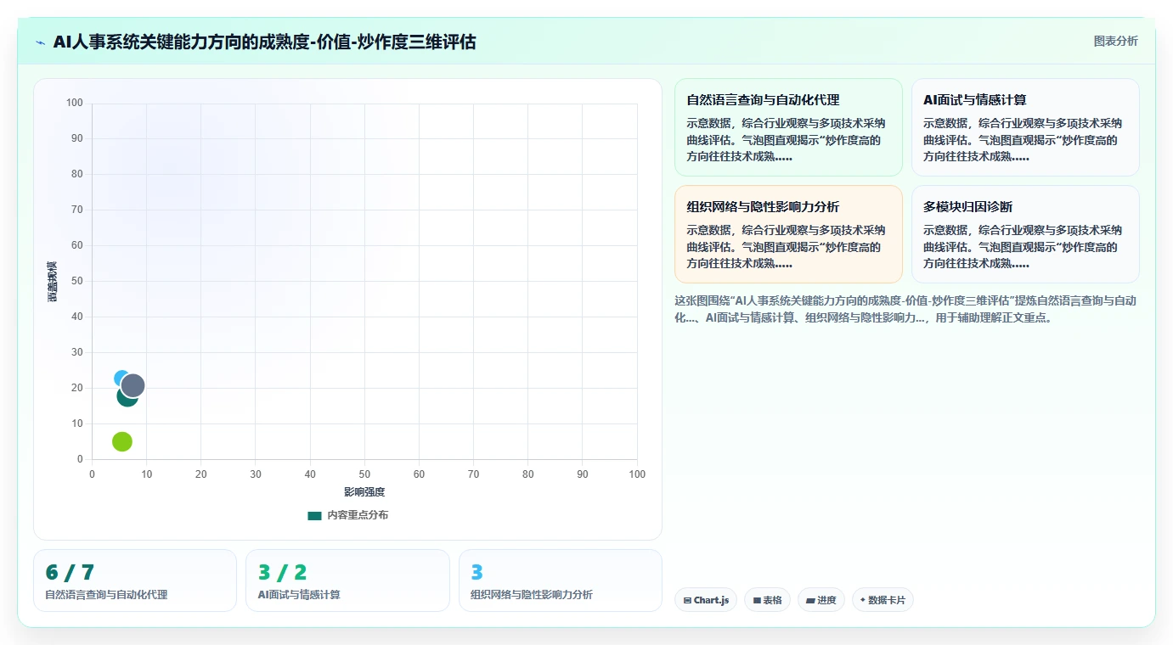Image resolution: width=1173 pixels, height=645 pixels.
Task: Click the teal legend color box
Action: pyautogui.click(x=314, y=516)
